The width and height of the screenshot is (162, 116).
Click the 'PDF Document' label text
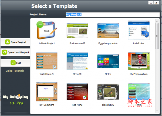click(x=46, y=105)
